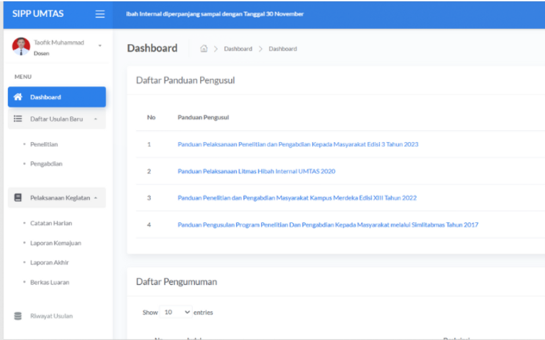The width and height of the screenshot is (545, 340).
Task: Open Catatan Harian submenu item
Action: click(51, 223)
